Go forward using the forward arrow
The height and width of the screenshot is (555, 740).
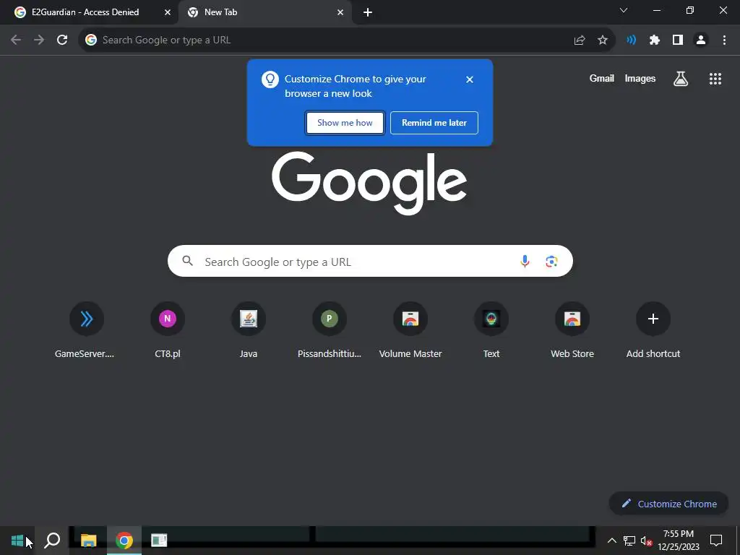pyautogui.click(x=39, y=40)
